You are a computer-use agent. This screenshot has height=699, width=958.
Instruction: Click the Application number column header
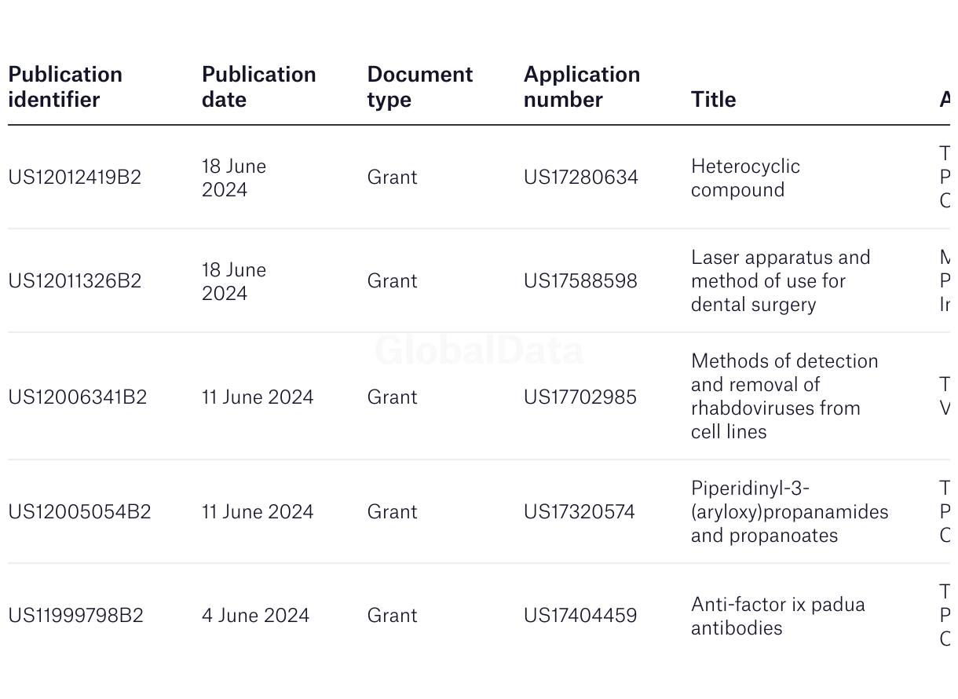[582, 87]
